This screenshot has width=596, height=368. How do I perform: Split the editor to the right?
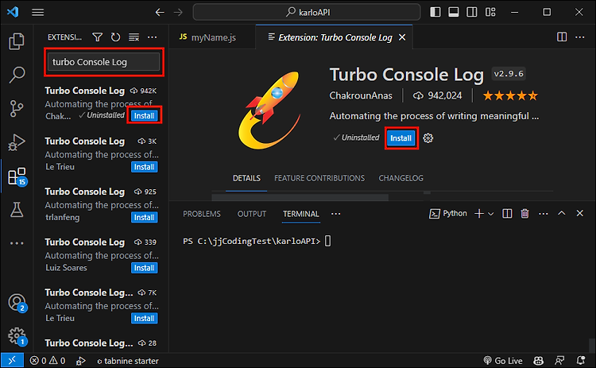pyautogui.click(x=562, y=37)
